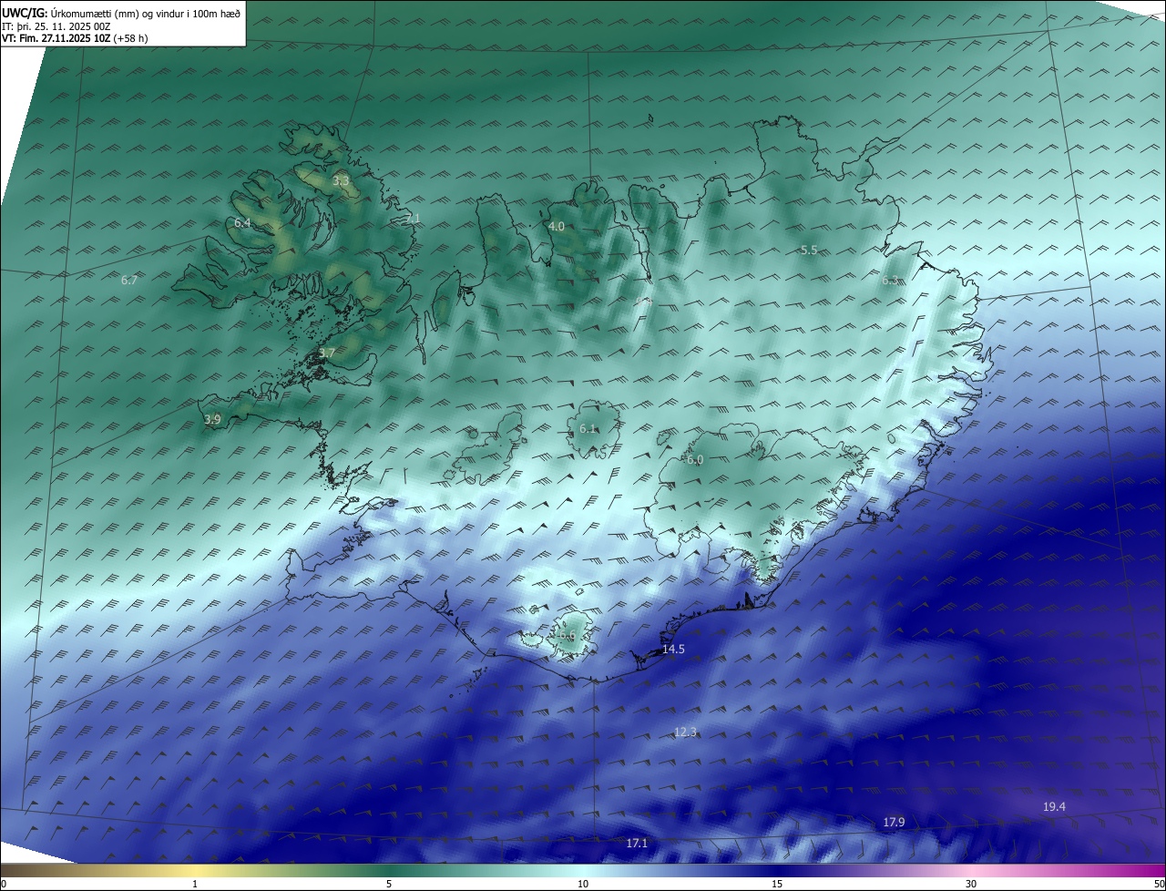Viewport: 1166px width, 891px height.
Task: Click the title text 'UWC/IG: Úrkomumætti (mm)'
Action: pyautogui.click(x=68, y=14)
